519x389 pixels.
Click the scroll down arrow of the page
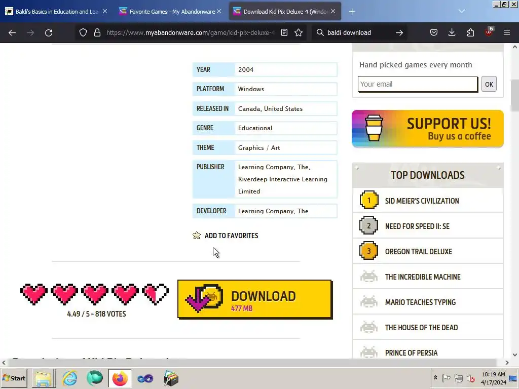pos(515,355)
